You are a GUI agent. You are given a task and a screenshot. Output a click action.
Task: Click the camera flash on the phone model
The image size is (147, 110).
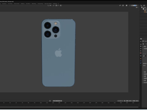(x=56, y=24)
